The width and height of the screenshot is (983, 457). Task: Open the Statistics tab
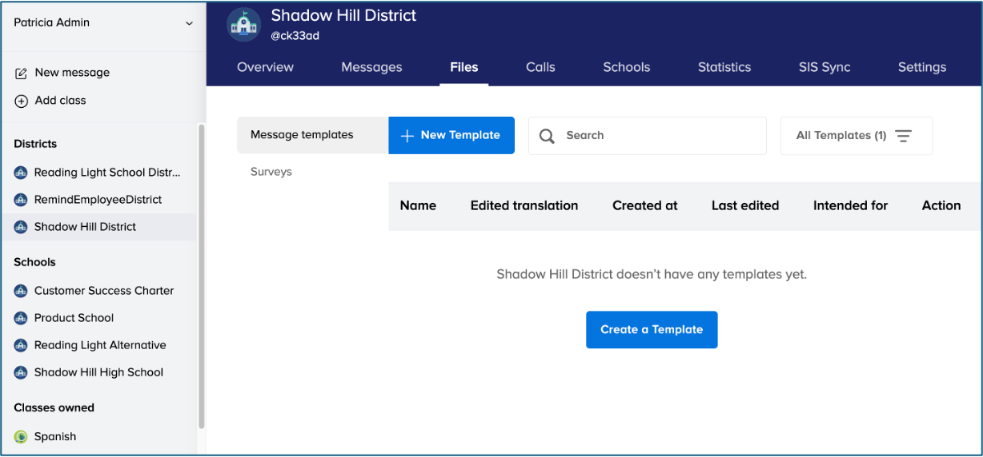(x=724, y=67)
